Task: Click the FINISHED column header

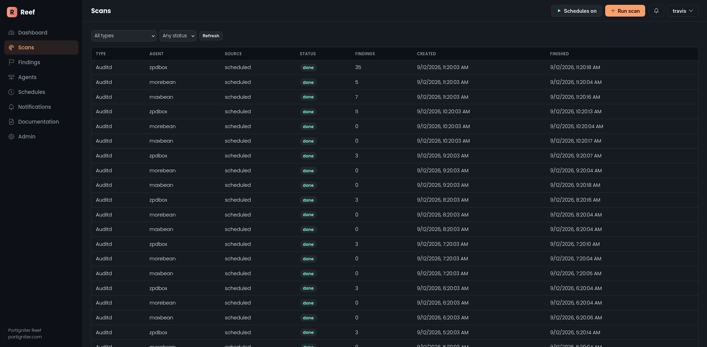Action: pos(559,54)
